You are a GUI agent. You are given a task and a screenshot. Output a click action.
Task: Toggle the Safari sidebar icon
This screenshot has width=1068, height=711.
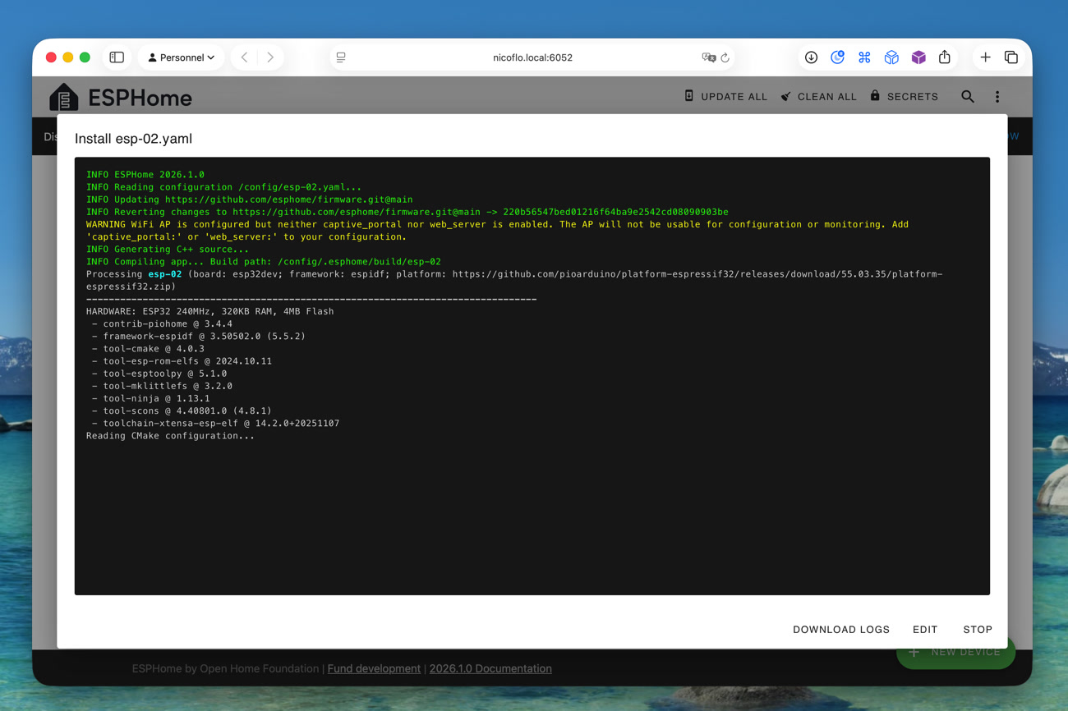tap(117, 57)
